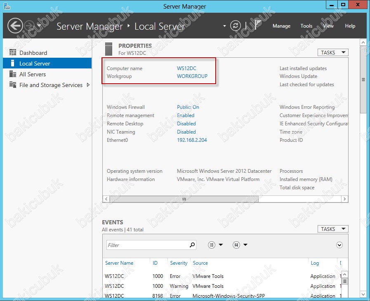Sort events by Log column
Viewport: 370px width, 301px height.
click(315, 263)
